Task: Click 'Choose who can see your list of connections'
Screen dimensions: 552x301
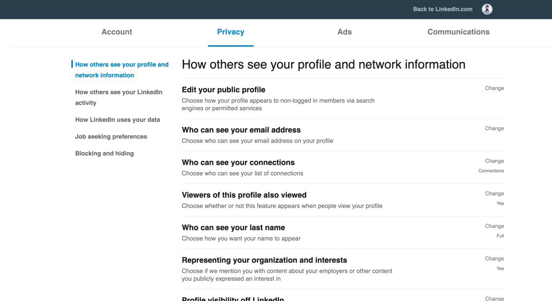Action: [242, 174]
